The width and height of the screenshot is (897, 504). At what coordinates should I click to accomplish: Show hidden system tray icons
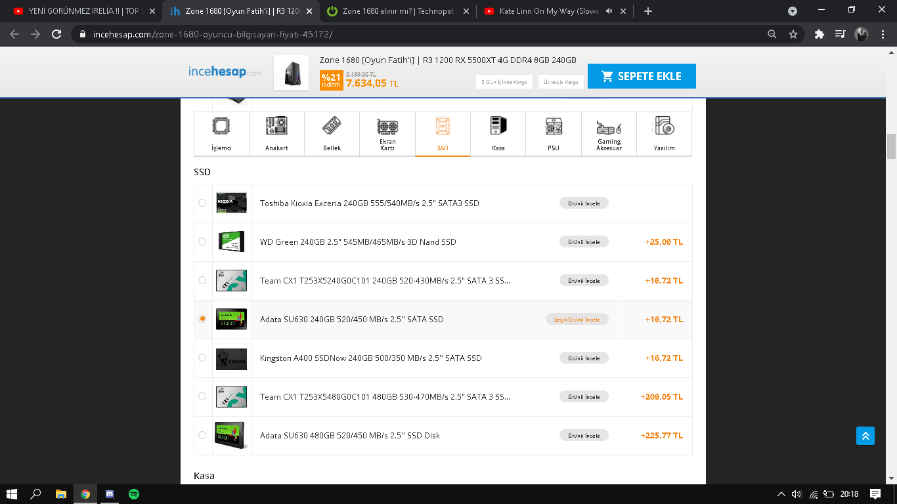click(x=781, y=494)
